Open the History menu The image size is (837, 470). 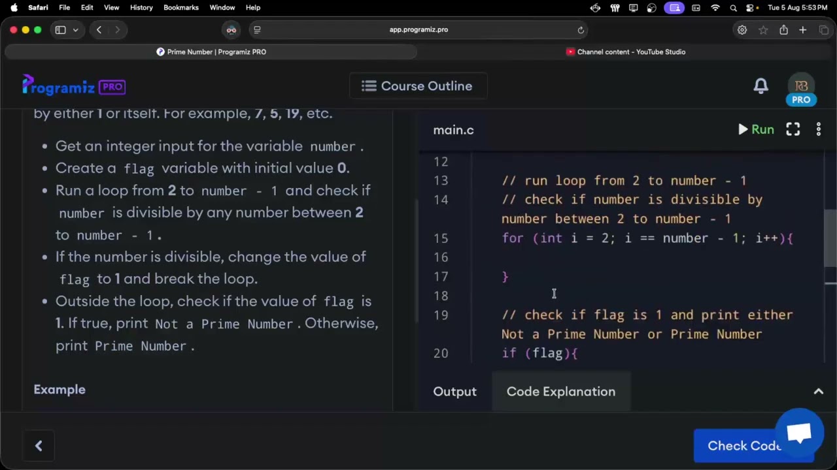pyautogui.click(x=141, y=8)
